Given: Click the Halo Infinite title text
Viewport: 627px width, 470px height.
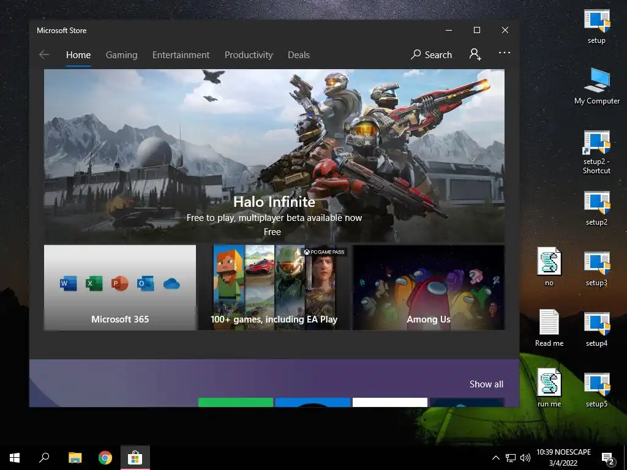Looking at the screenshot, I should tap(274, 202).
